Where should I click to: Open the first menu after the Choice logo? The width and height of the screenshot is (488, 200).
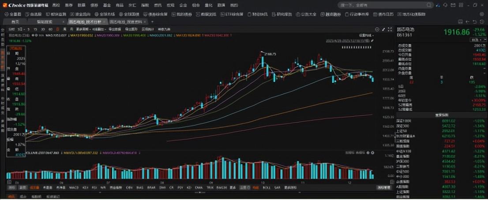[56, 5]
